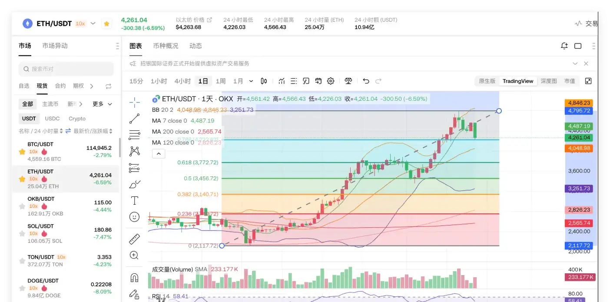610x302 pixels.
Task: Favorite the TON/USDT pair star
Action: coord(22,261)
